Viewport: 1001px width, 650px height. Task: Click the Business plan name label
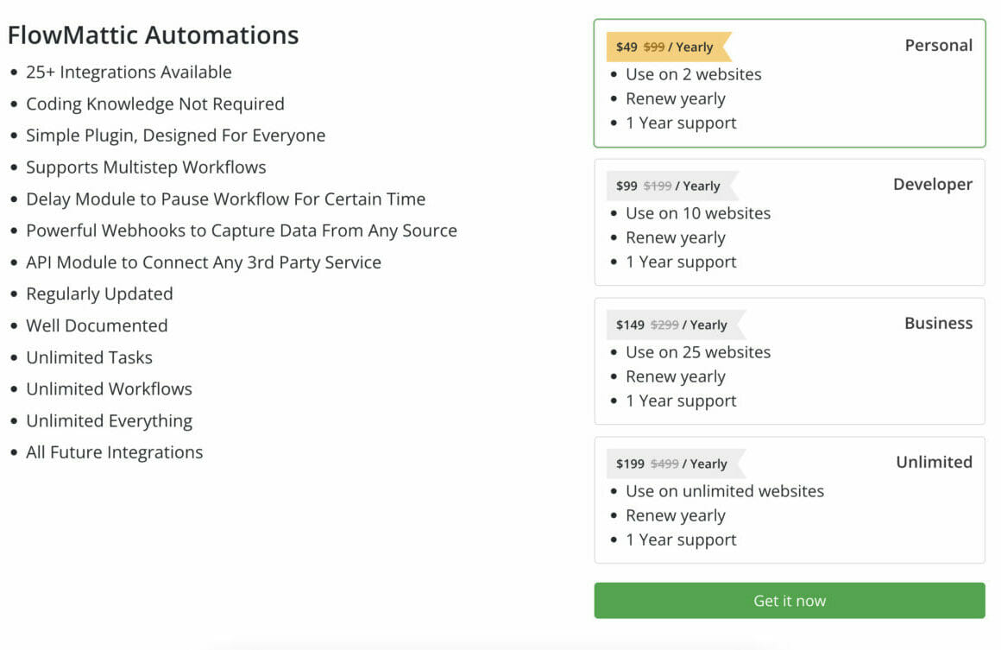[x=938, y=323]
